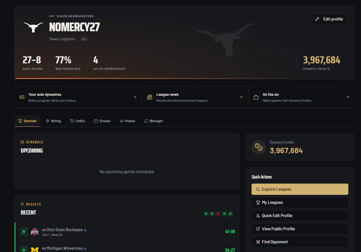Open My Leagues quick action
The height and width of the screenshot is (252, 361).
point(300,202)
